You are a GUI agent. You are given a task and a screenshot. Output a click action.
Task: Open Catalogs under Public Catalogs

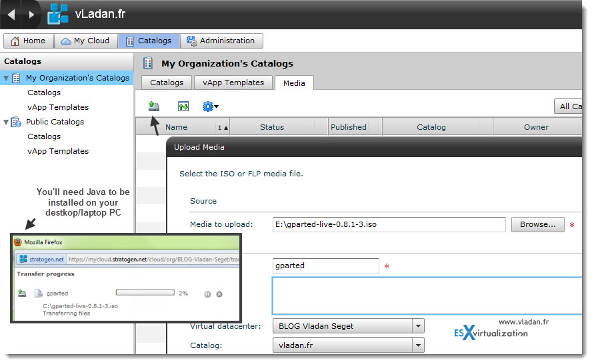pyautogui.click(x=44, y=137)
